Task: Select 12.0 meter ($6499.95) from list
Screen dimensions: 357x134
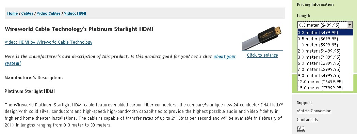Action: pos(325,82)
